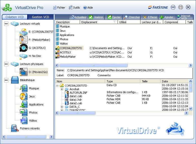The image size is (196, 144).
Task: Open Fichiers récents search icon
Action: click(x=15, y=128)
